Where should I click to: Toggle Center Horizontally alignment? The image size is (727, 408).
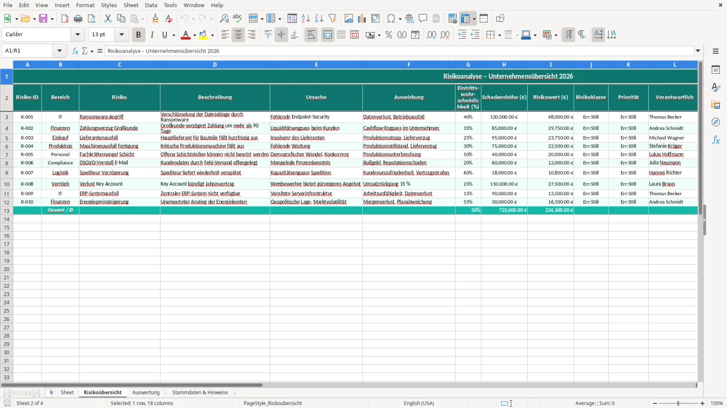click(x=238, y=35)
